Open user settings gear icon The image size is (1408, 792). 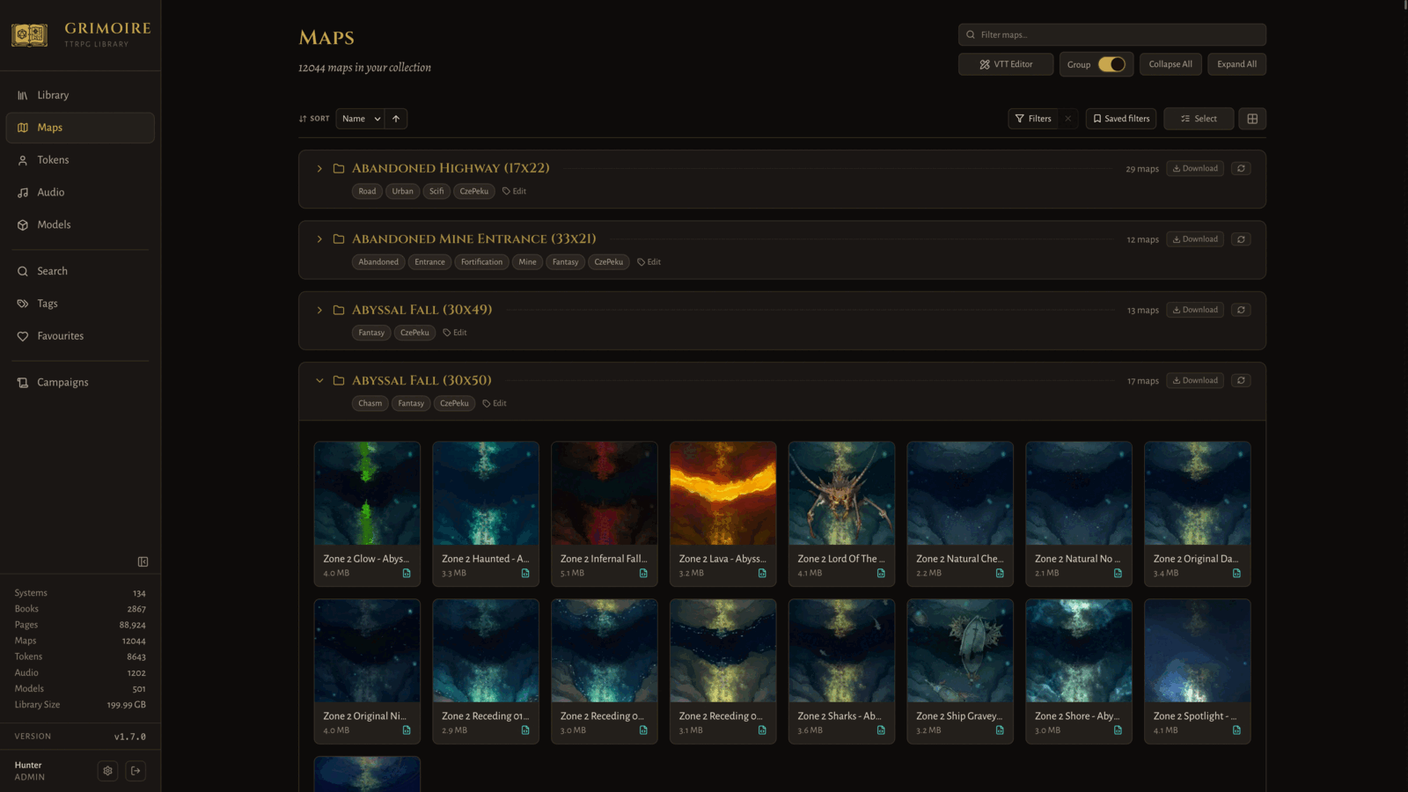[x=107, y=771]
